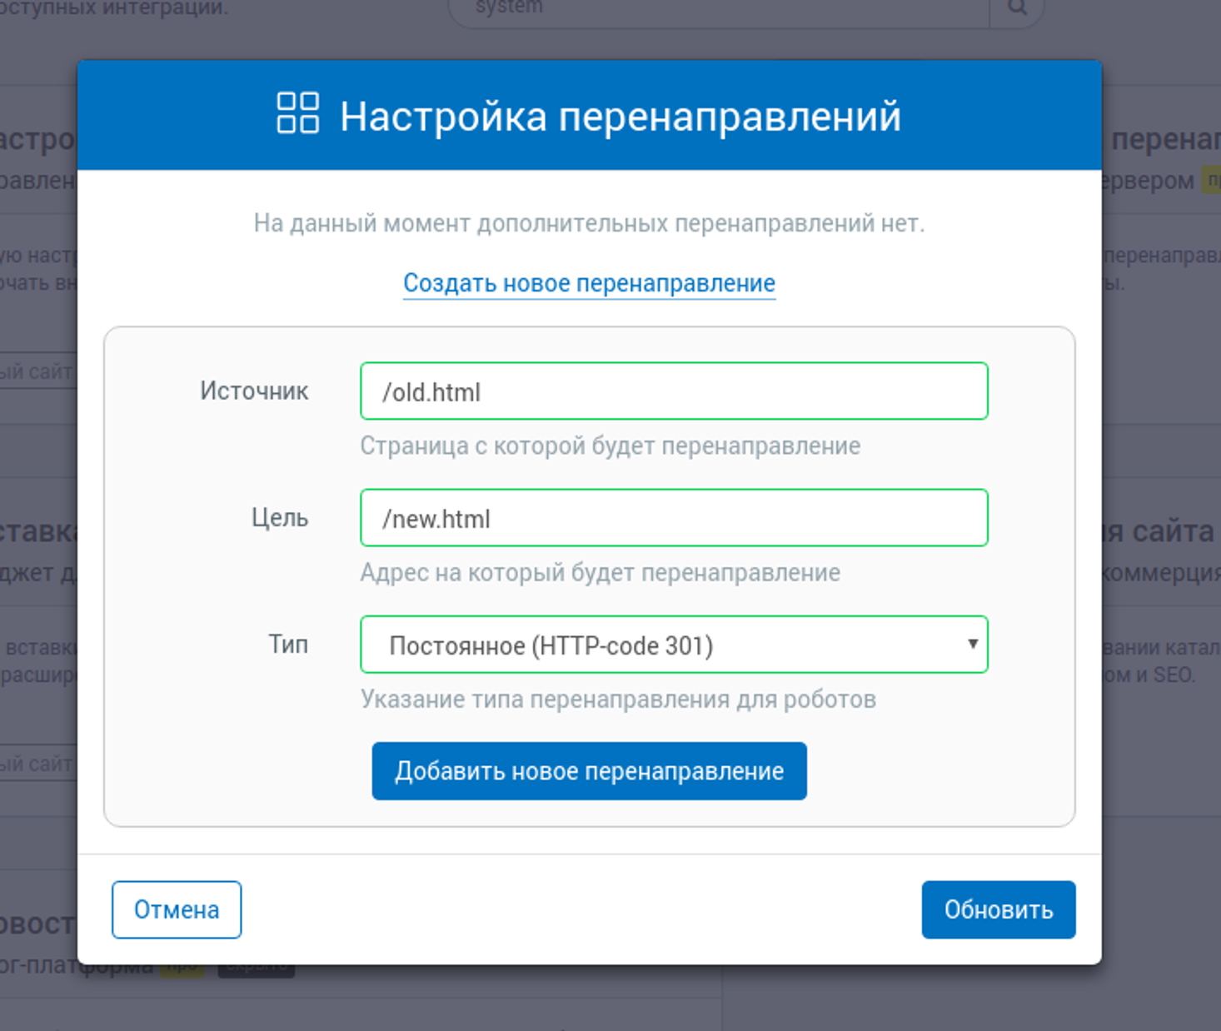This screenshot has width=1221, height=1031.
Task: Click hint 'Страница с которой будет перенаправление'
Action: point(610,446)
